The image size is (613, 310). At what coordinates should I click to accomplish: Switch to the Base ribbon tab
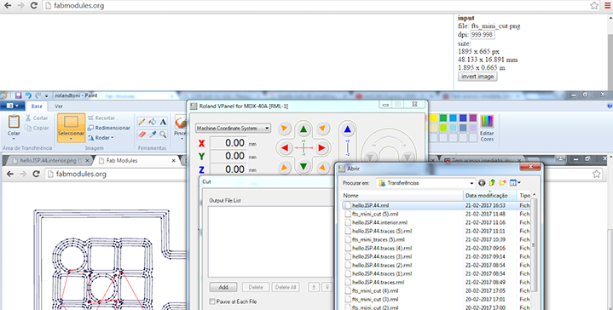coord(37,106)
